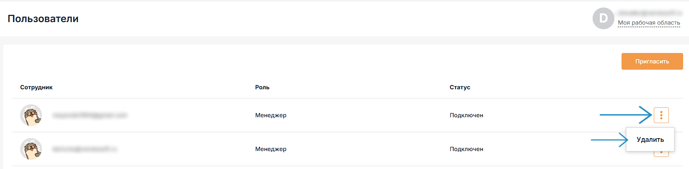
Task: Select Удалить from the context menu
Action: pyautogui.click(x=650, y=140)
